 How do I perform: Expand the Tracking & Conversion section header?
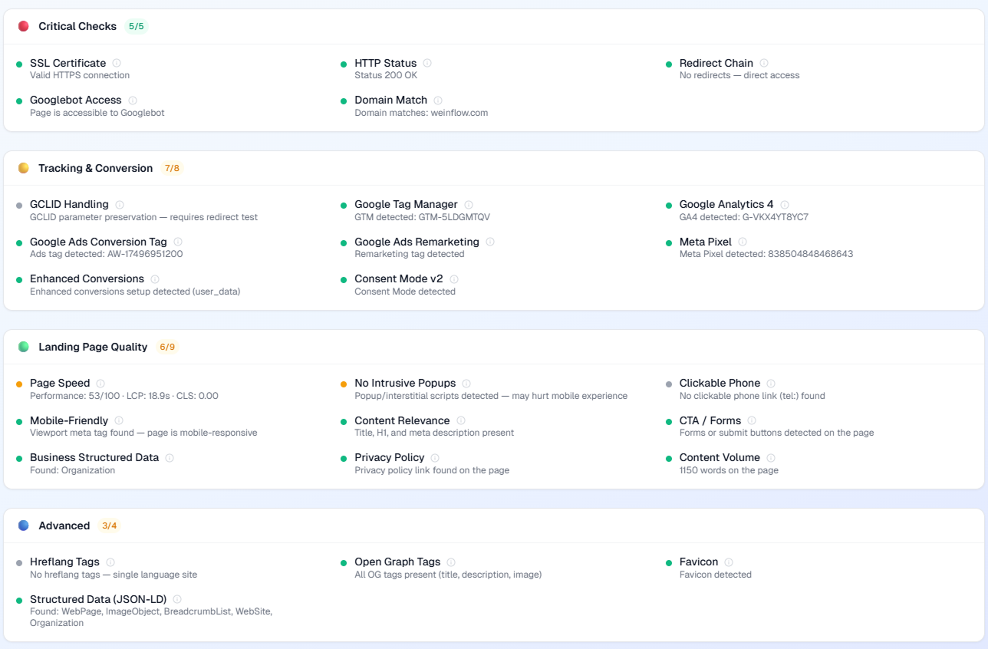95,168
